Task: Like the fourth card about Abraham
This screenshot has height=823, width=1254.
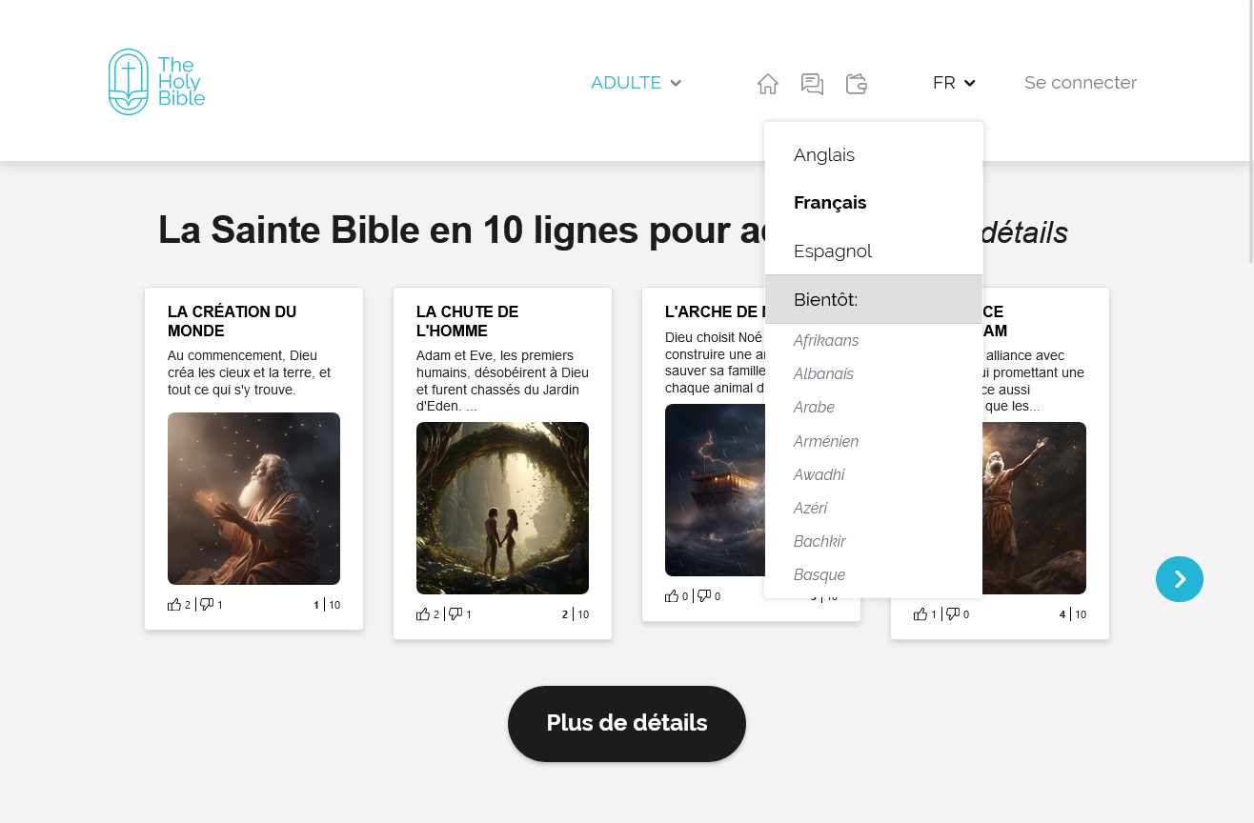Action: (920, 614)
